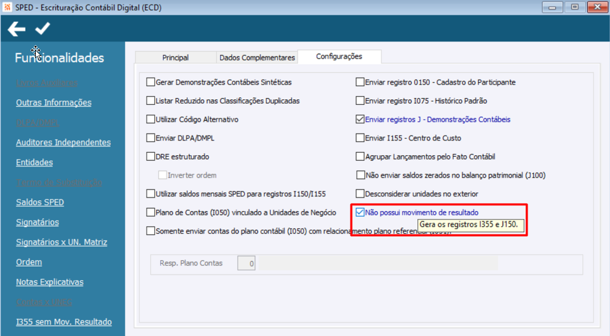The image size is (610, 336).
Task: Go to the Entidades link
Action: 34,162
